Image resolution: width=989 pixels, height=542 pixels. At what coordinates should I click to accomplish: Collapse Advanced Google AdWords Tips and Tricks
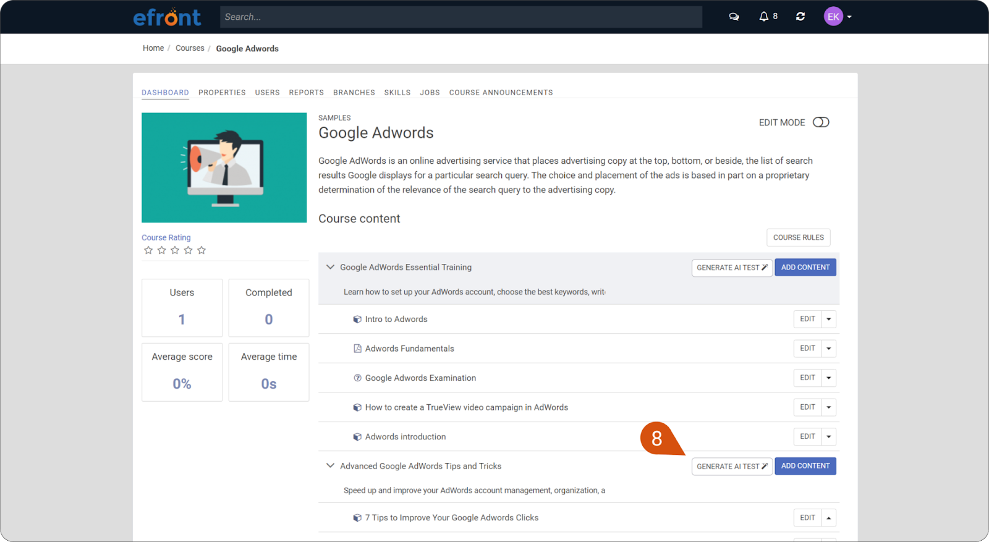330,466
